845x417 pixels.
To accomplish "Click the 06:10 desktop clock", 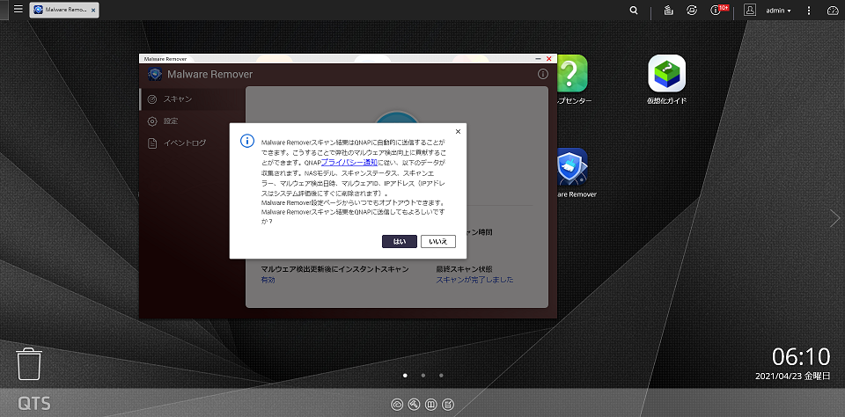I will pos(801,356).
